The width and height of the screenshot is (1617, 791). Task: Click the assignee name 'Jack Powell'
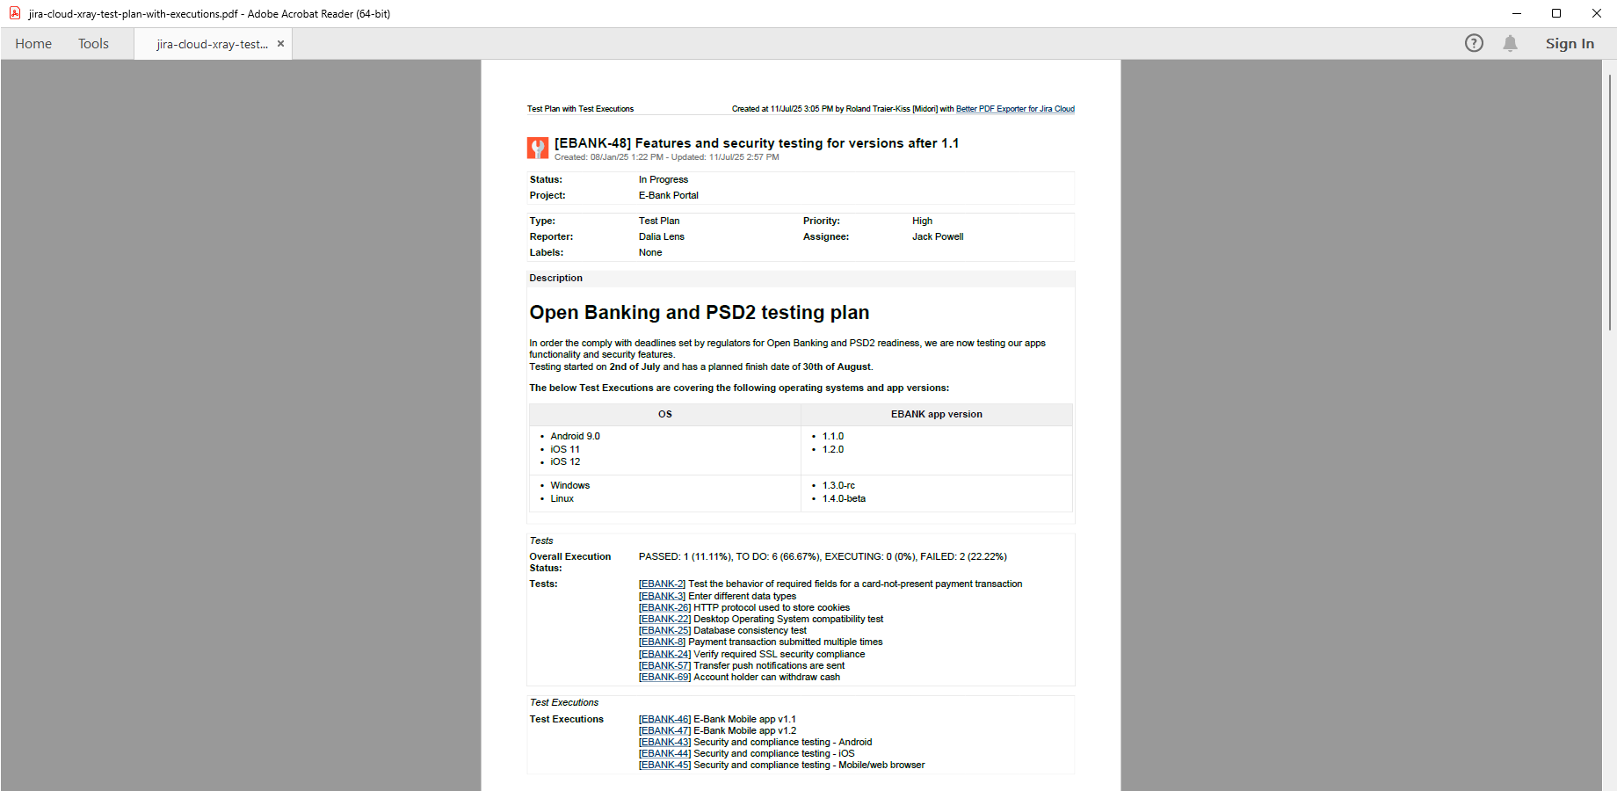(x=938, y=236)
